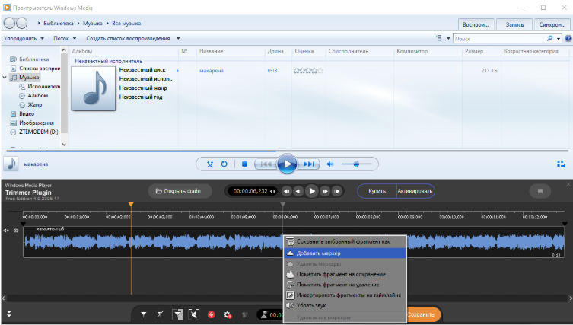573x325 pixels.
Task: Play audio in the Trimmer Plugin
Action: click(312, 191)
